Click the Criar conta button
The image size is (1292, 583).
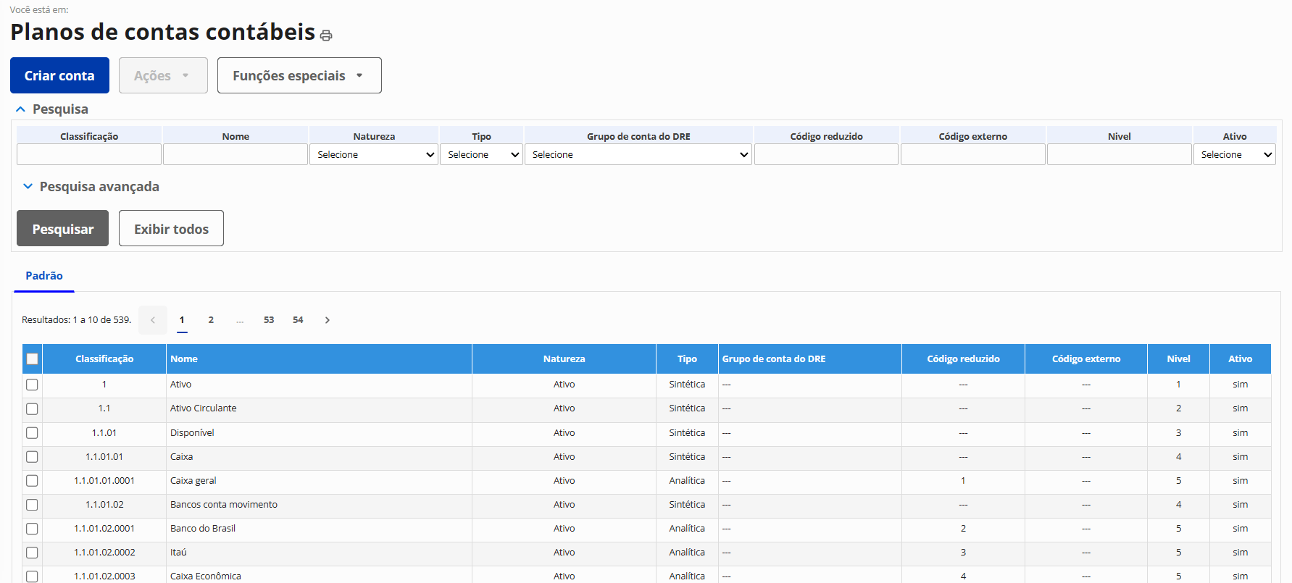click(59, 75)
